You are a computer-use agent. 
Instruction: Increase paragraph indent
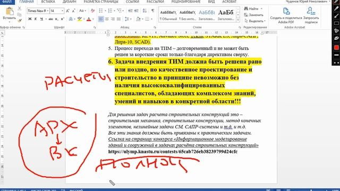137,11
